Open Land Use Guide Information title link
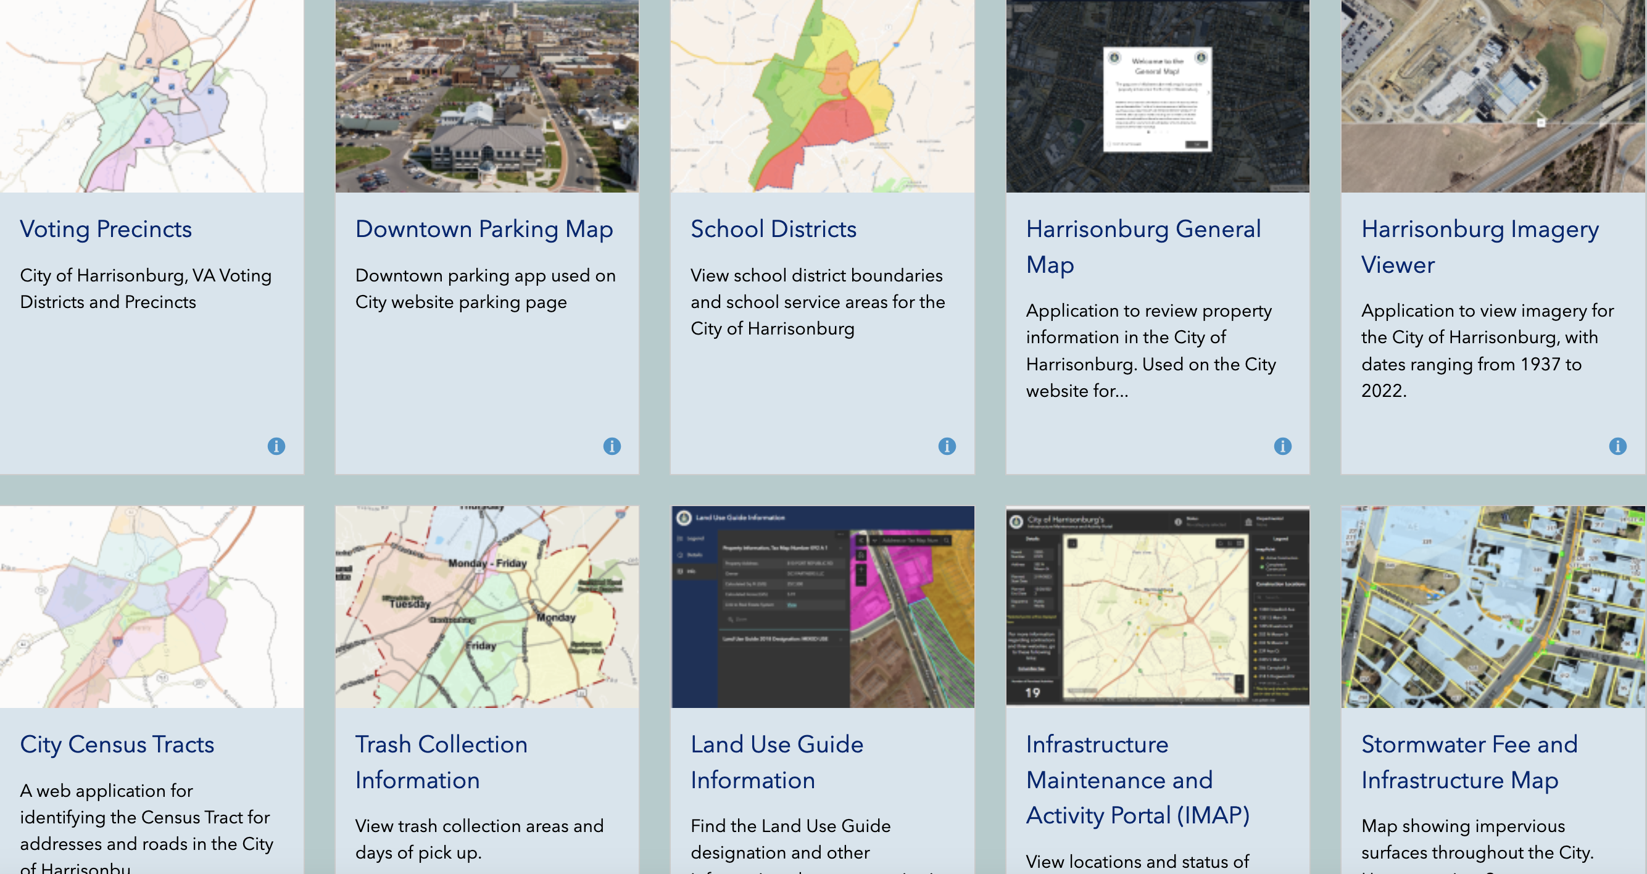The width and height of the screenshot is (1647, 874). pyautogui.click(x=777, y=762)
